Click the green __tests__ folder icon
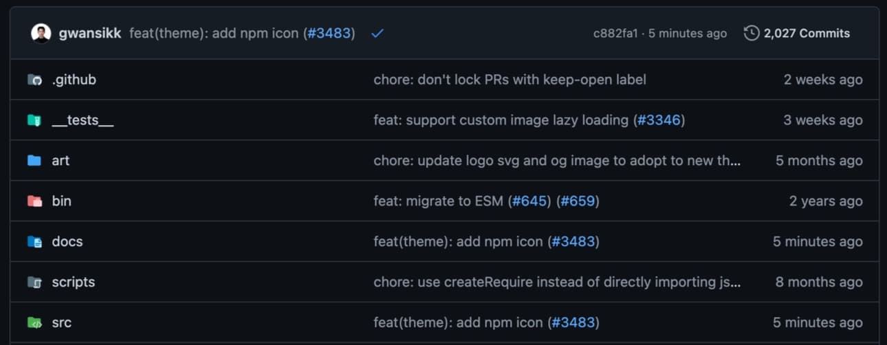The width and height of the screenshot is (887, 345). [x=34, y=120]
